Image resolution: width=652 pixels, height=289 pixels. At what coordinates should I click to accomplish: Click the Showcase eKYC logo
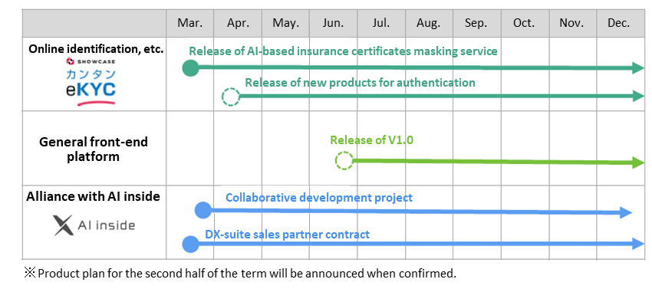[x=91, y=81]
